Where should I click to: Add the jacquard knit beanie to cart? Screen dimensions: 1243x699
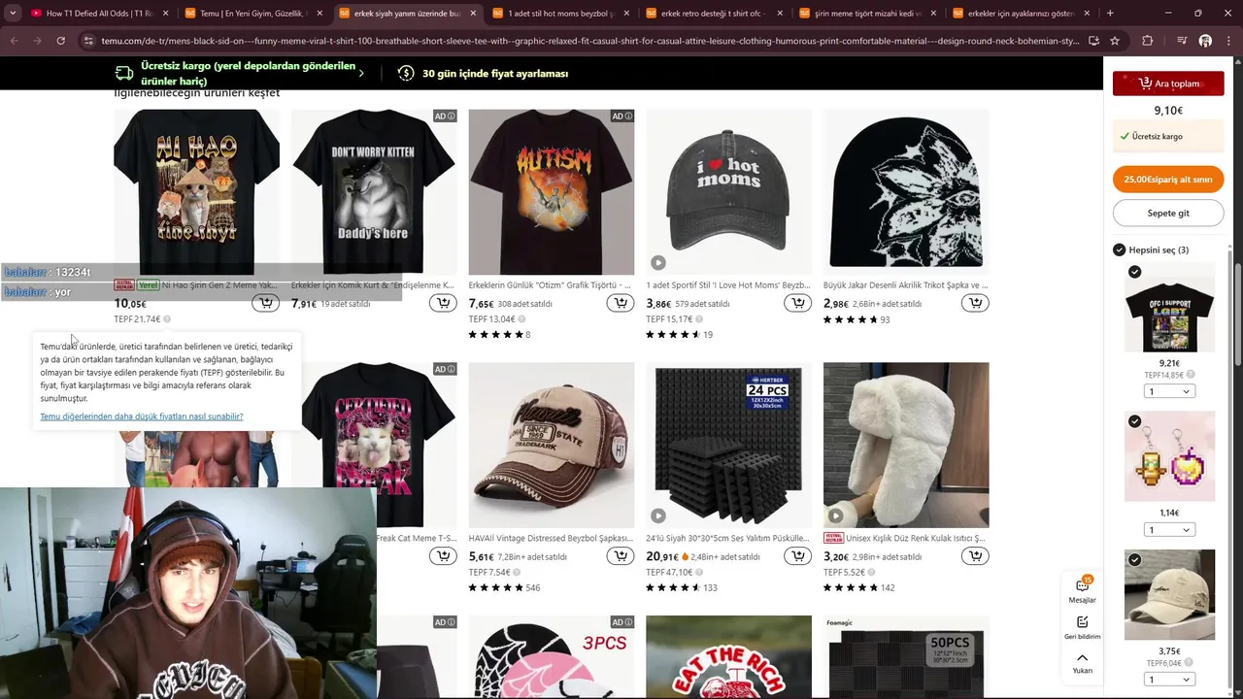[x=975, y=303]
